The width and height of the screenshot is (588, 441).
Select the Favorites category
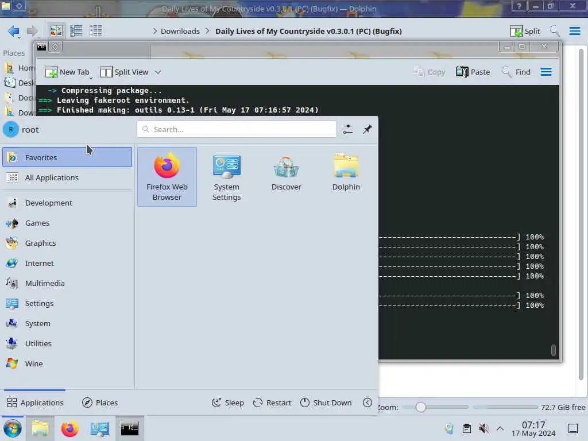point(67,157)
